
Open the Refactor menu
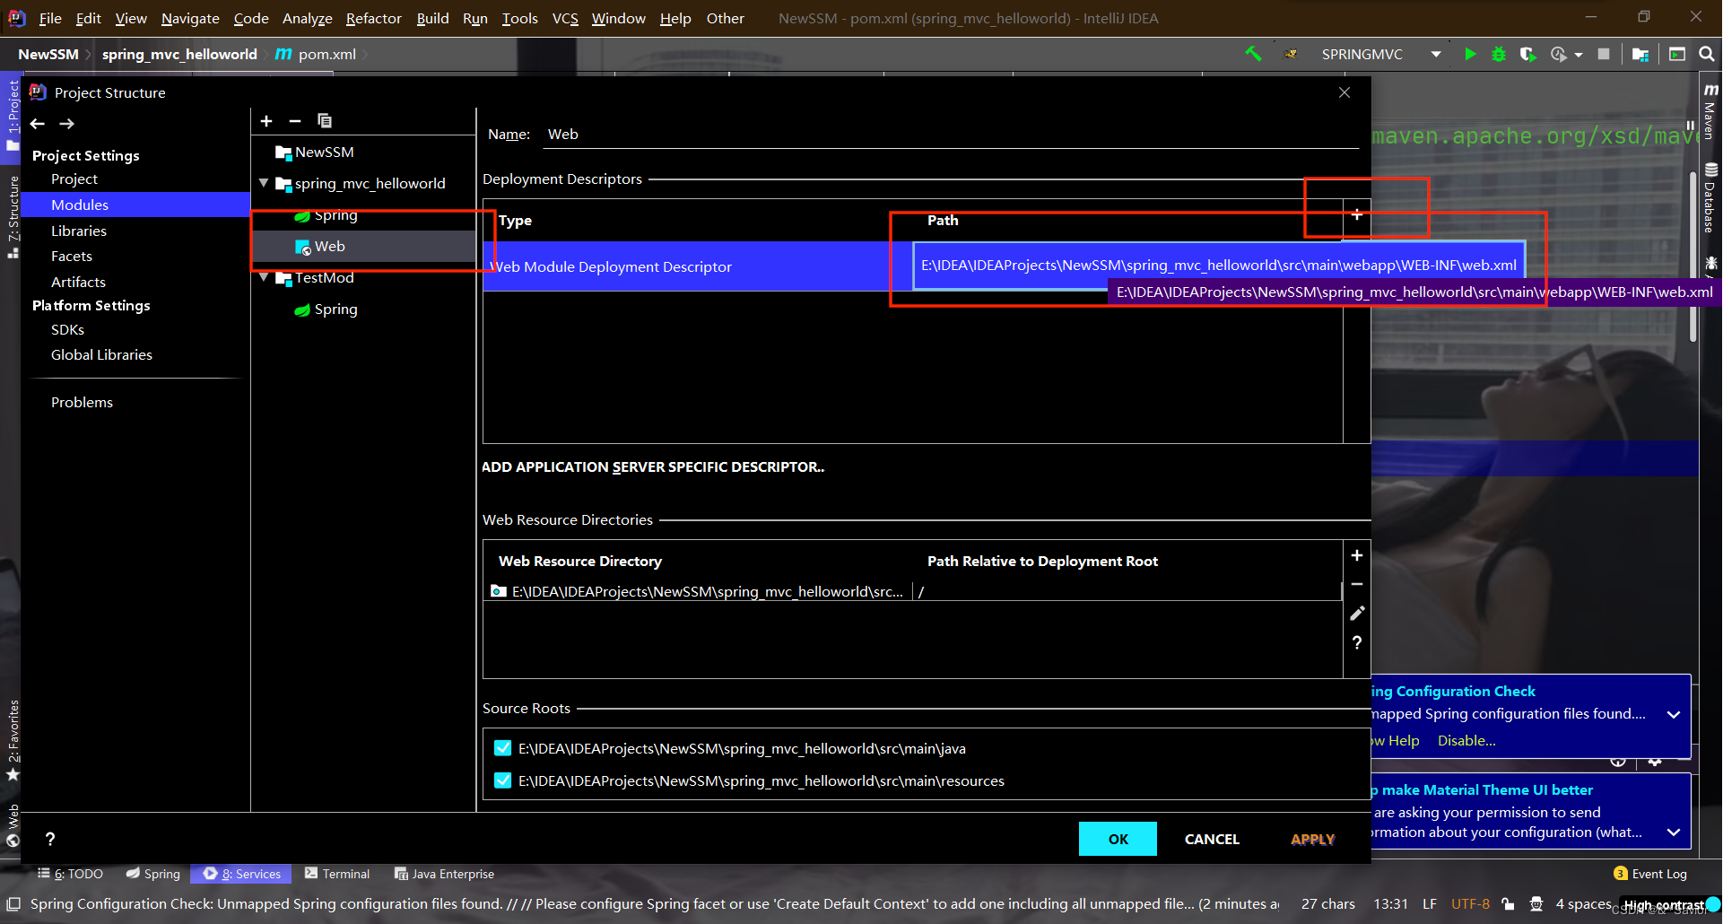coord(374,18)
